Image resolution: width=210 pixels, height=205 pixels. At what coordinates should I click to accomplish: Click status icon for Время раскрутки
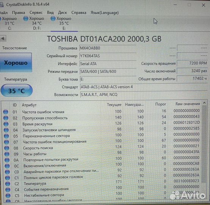coord(6,124)
